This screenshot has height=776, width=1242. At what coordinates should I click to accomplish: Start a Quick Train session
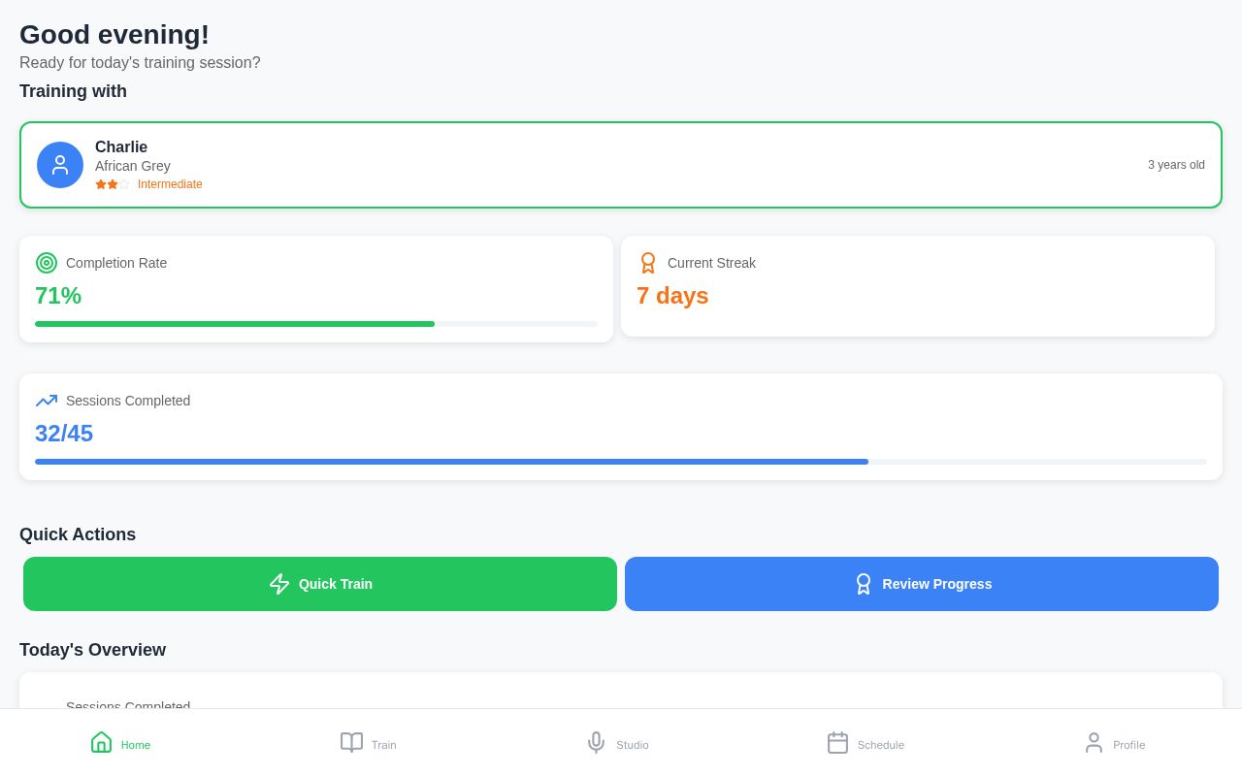coord(320,584)
